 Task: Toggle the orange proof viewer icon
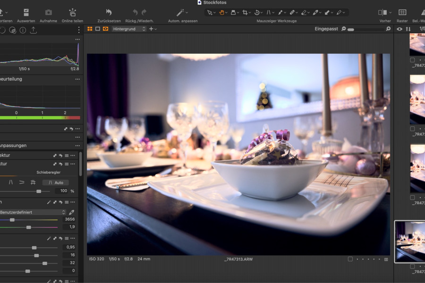tap(105, 29)
